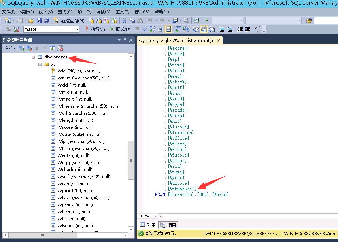Close the SQLQuery1.sql tab
The image size is (338, 242).
(x=218, y=41)
